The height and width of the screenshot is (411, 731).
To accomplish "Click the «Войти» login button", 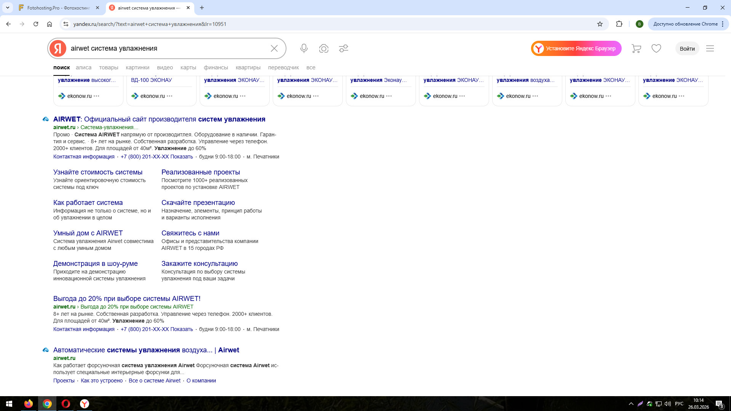I will tap(687, 48).
